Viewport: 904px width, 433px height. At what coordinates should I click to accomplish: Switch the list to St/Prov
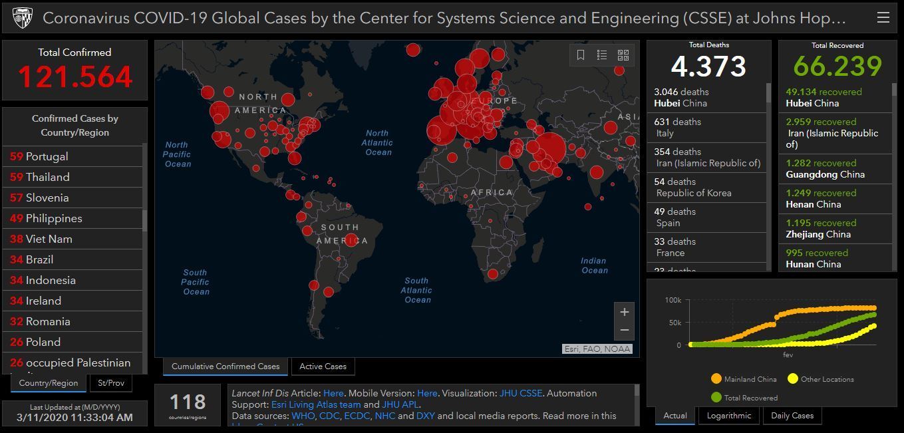click(111, 383)
